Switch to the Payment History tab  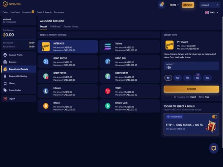[x=71, y=27]
